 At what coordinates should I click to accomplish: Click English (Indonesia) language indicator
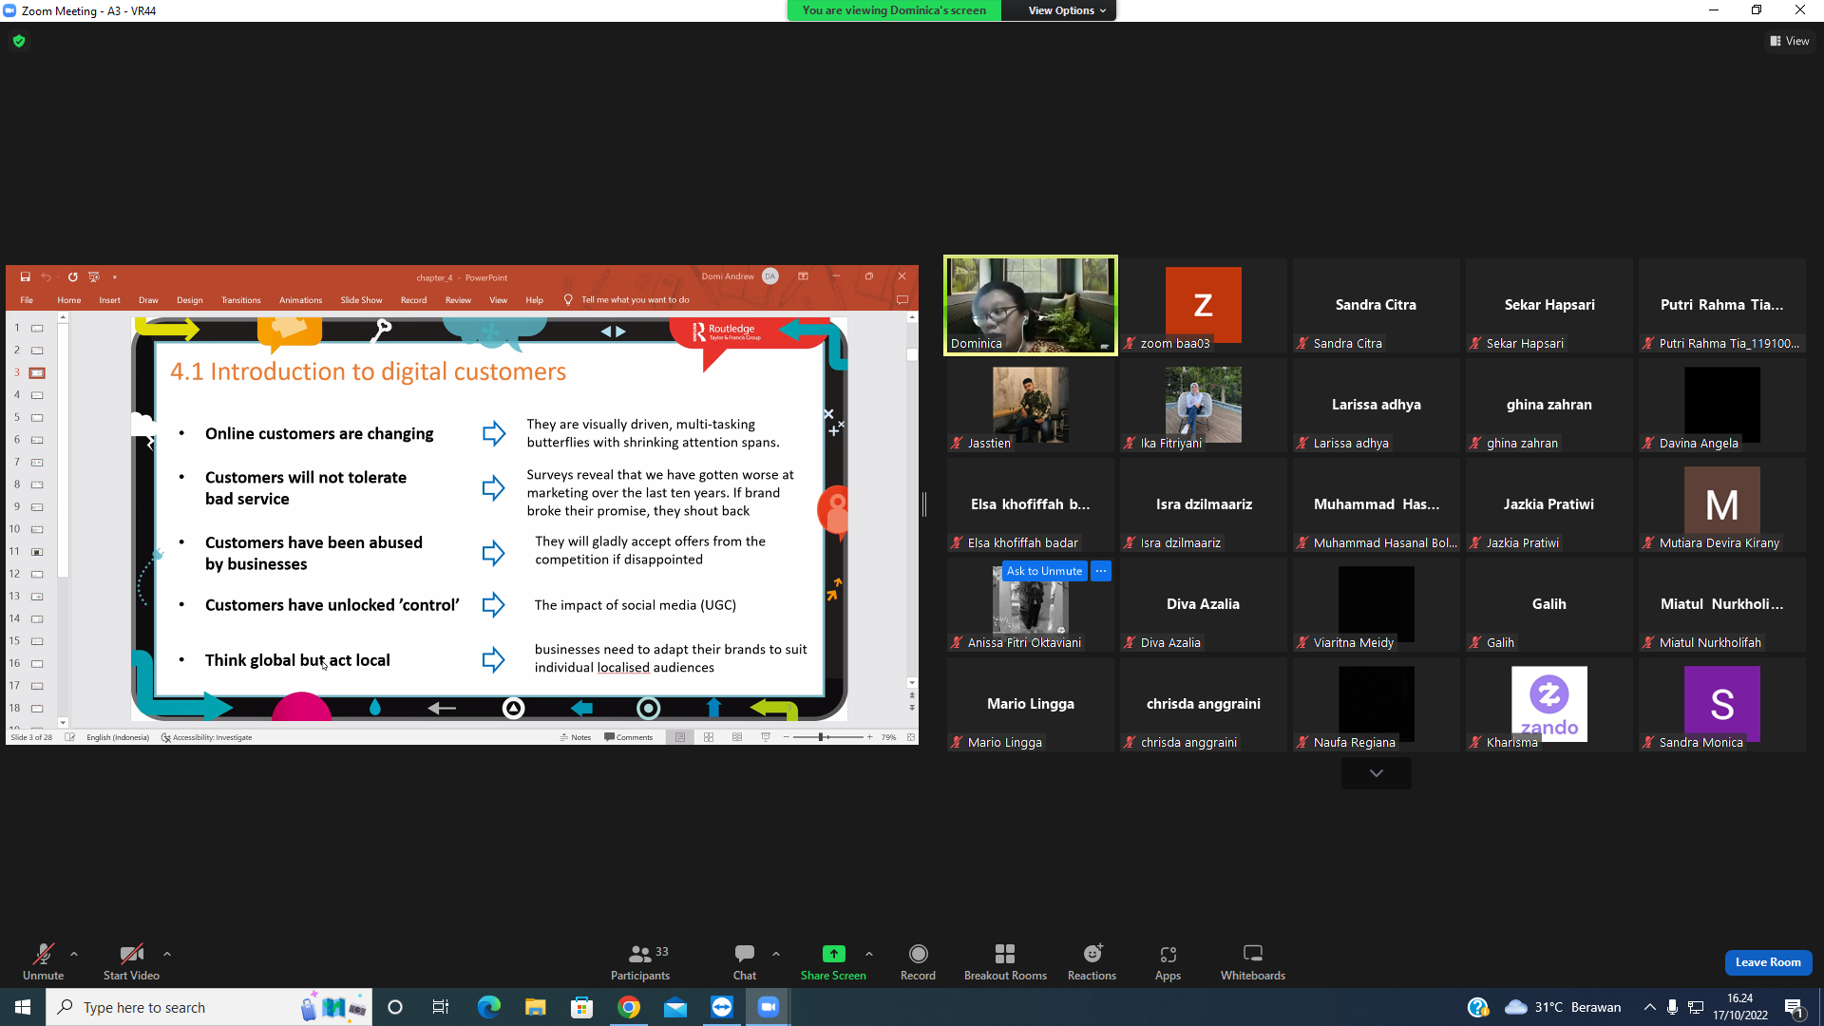tap(118, 737)
